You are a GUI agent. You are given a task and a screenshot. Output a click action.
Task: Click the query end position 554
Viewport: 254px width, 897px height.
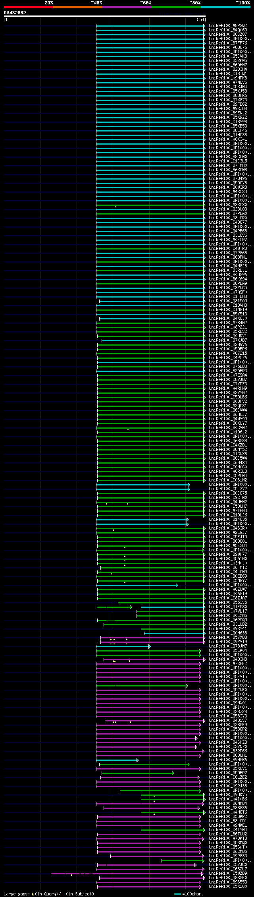(x=200, y=19)
